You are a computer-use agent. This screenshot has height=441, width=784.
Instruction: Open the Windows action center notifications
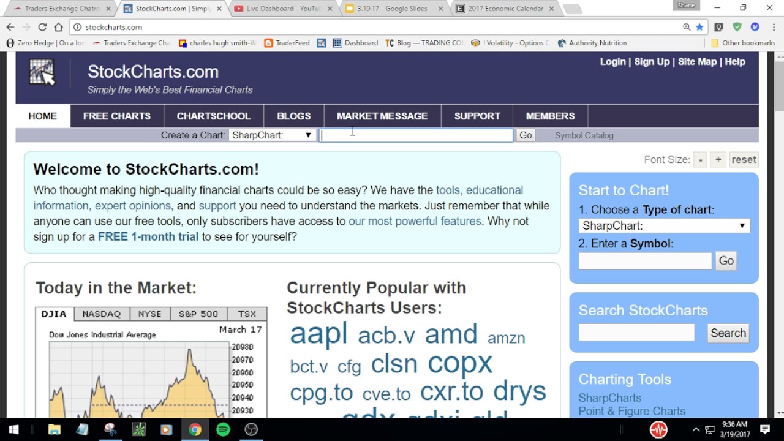click(765, 429)
